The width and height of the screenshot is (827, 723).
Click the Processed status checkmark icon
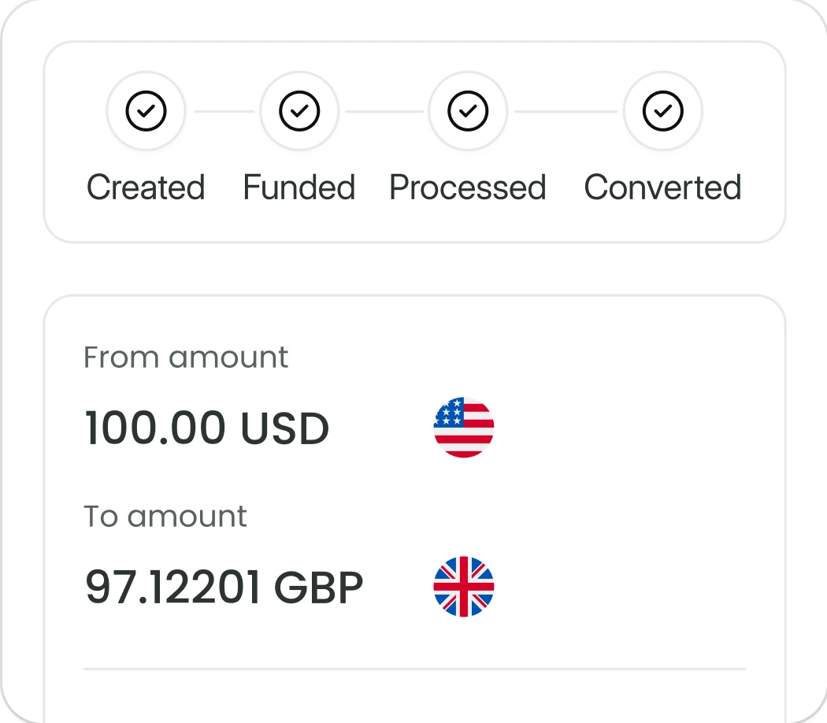[x=468, y=111]
